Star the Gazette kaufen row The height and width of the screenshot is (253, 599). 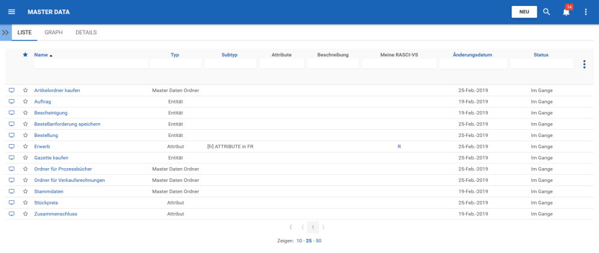25,157
